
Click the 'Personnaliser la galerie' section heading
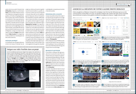click(x=54, y=14)
